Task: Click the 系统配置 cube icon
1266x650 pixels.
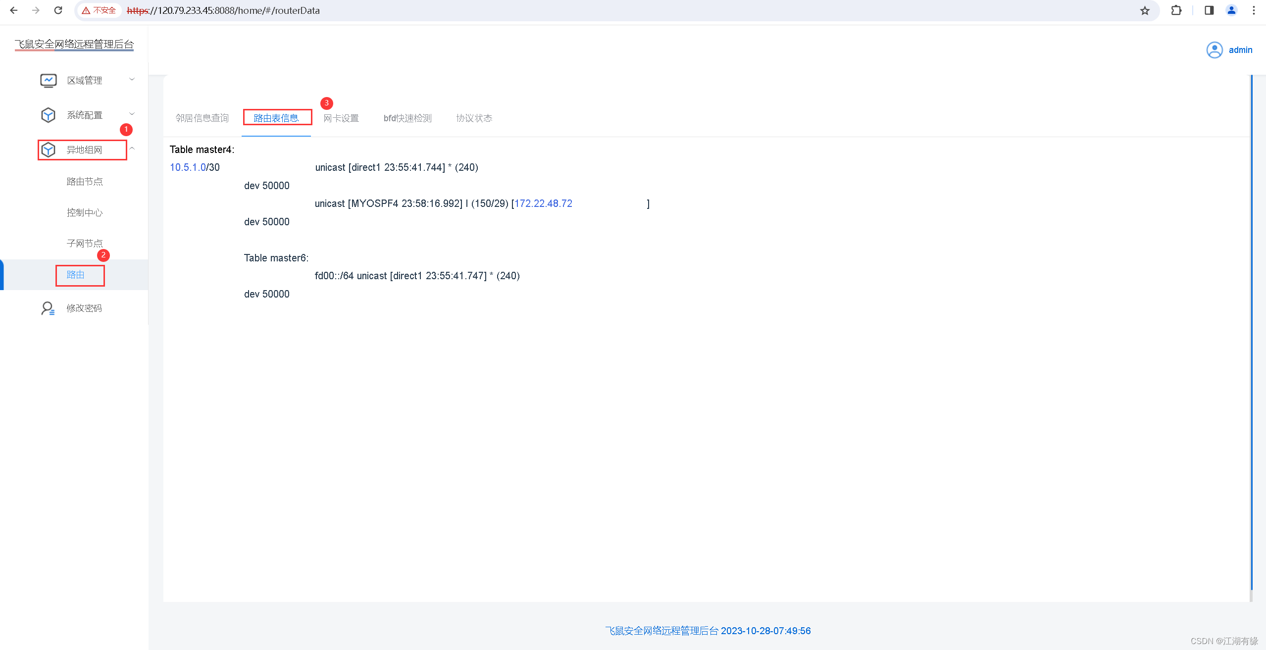Action: tap(48, 115)
